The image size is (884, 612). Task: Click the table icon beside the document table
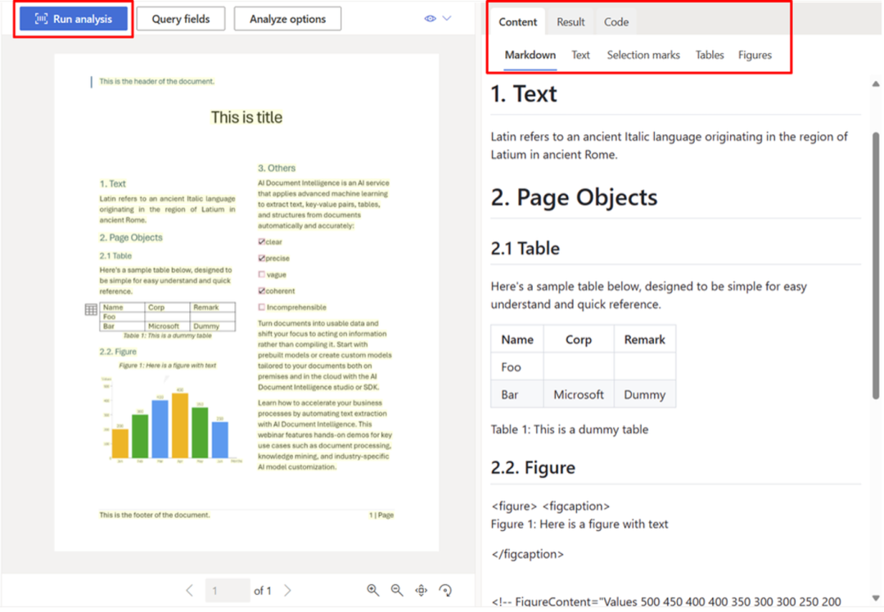tap(91, 309)
